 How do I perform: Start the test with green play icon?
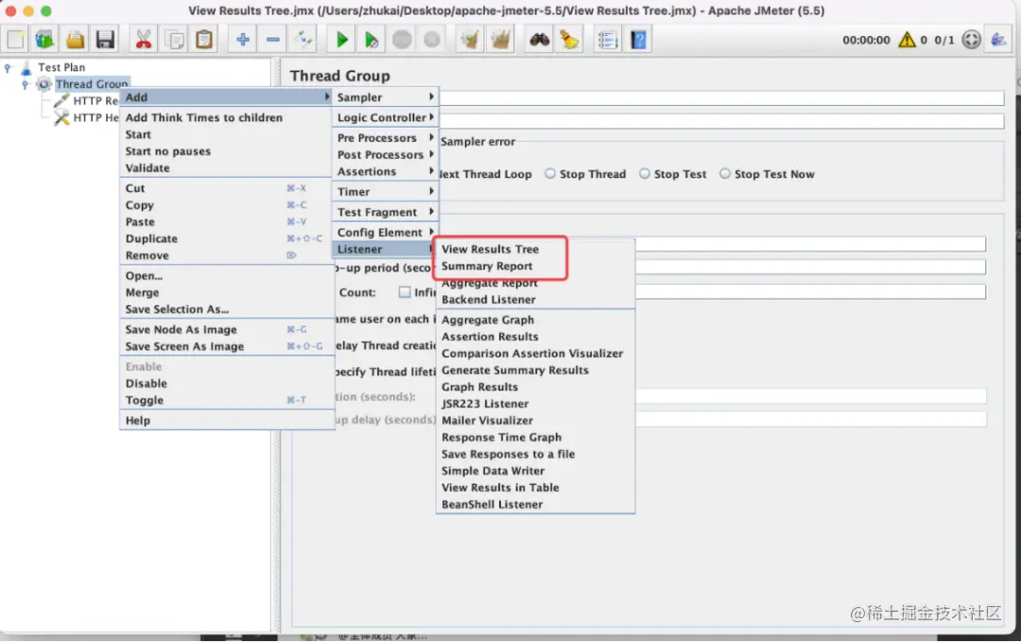pyautogui.click(x=341, y=40)
